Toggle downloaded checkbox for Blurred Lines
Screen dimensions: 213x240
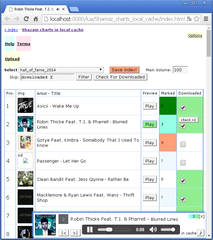[183, 126]
